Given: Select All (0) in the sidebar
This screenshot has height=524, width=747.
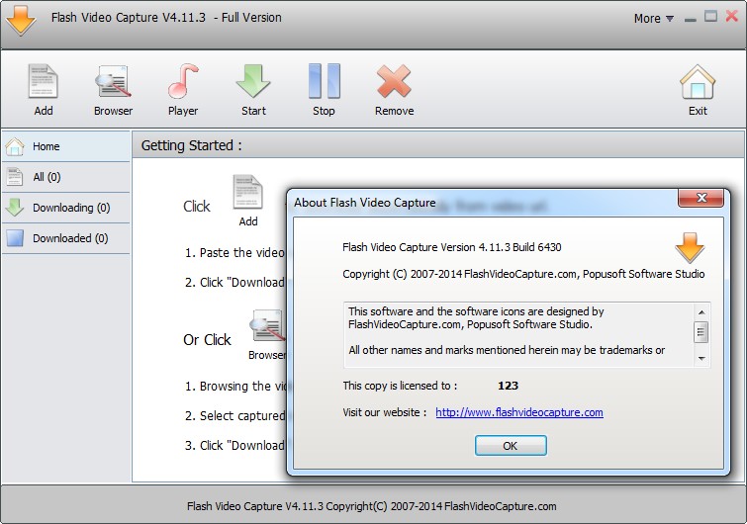Looking at the screenshot, I should 66,177.
